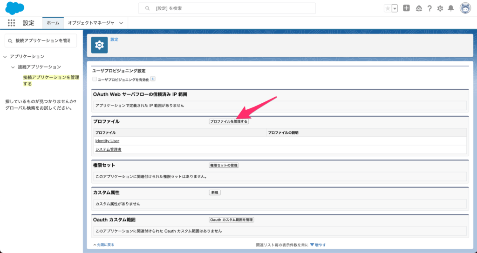Switch to the ホーム tab

[53, 23]
